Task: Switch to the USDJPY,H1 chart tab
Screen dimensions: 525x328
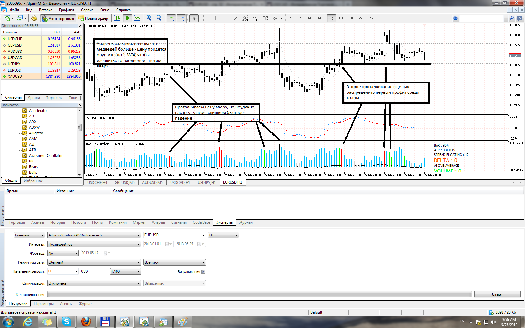Action: [207, 183]
